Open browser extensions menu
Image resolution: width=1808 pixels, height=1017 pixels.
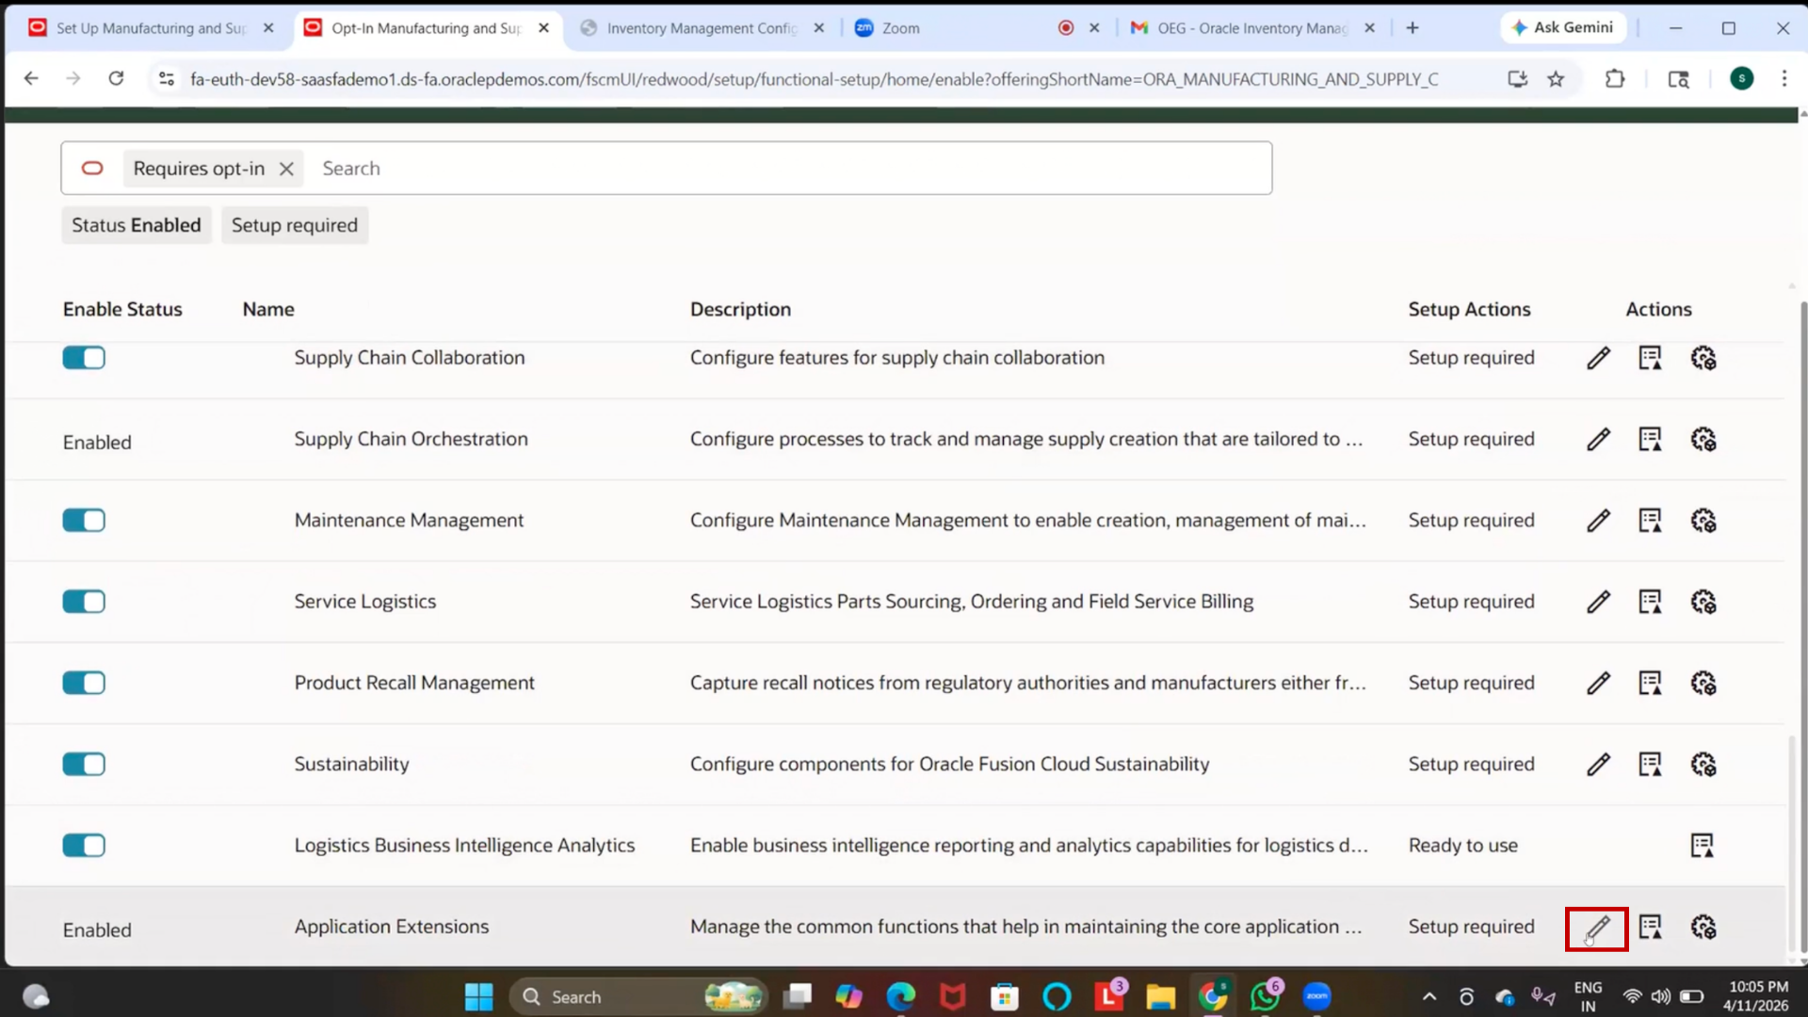(1615, 79)
